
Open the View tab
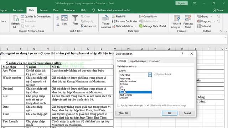pyautogui.click(x=56, y=10)
